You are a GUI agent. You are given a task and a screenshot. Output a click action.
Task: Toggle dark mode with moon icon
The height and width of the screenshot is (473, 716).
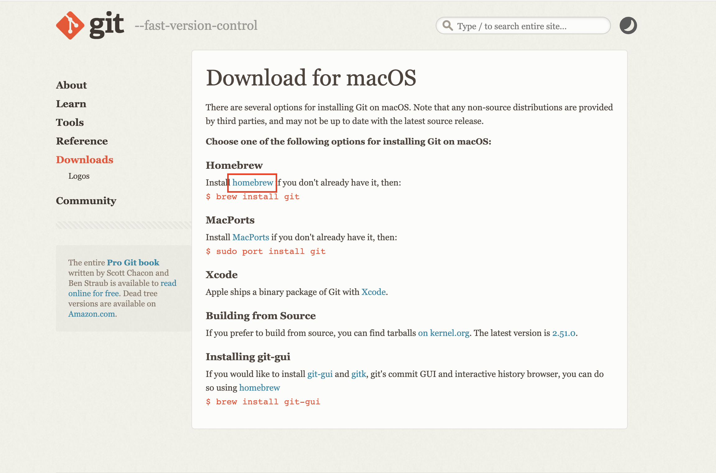click(628, 25)
